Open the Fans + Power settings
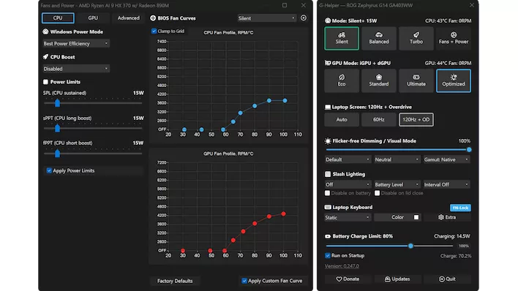The height and width of the screenshot is (291, 518). point(454,38)
